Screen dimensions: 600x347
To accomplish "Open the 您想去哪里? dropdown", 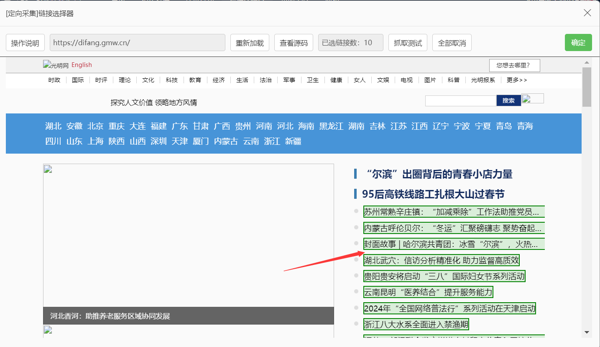I will 514,65.
